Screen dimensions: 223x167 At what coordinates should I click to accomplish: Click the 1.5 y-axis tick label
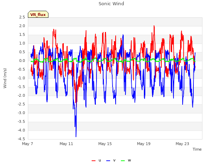pyautogui.click(x=22, y=35)
